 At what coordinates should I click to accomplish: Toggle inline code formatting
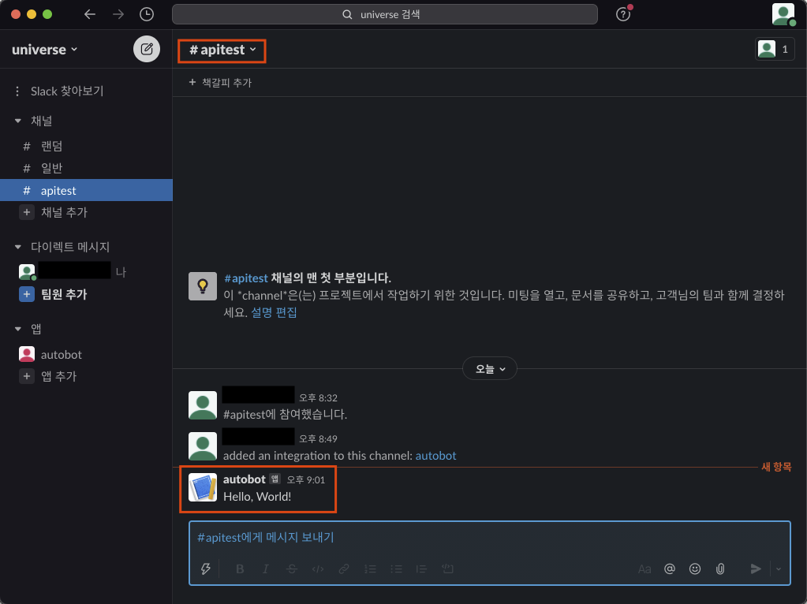(318, 569)
